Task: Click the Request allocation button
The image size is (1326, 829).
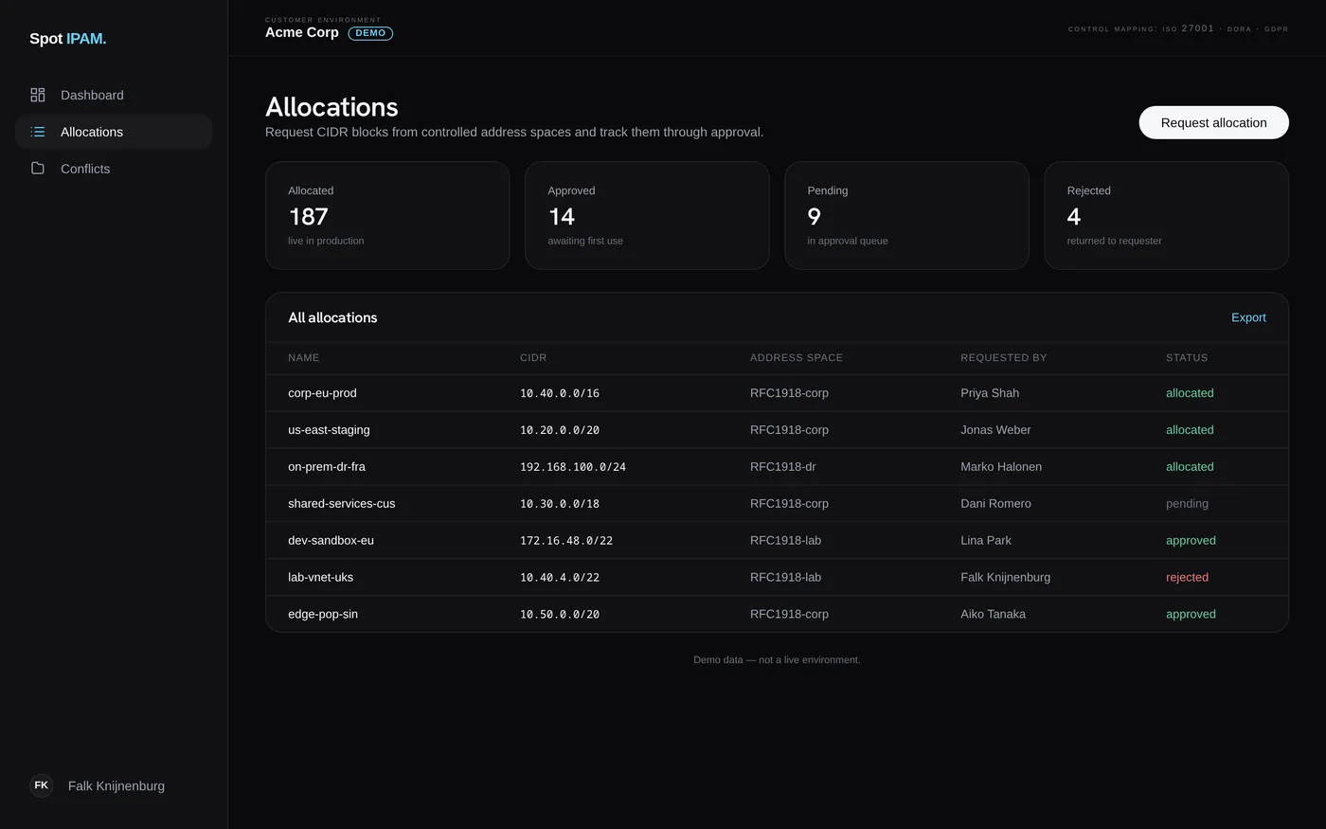Action: pyautogui.click(x=1213, y=122)
